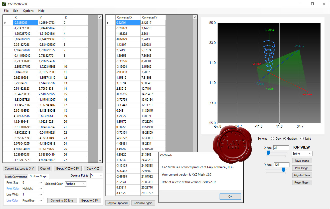Screen dimensions: 330x209
Task: Open the Point Size dropdown
Action: click(x=33, y=183)
